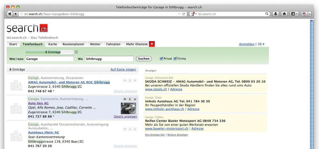Open the www.skoda.ch ad link

[x=156, y=89]
